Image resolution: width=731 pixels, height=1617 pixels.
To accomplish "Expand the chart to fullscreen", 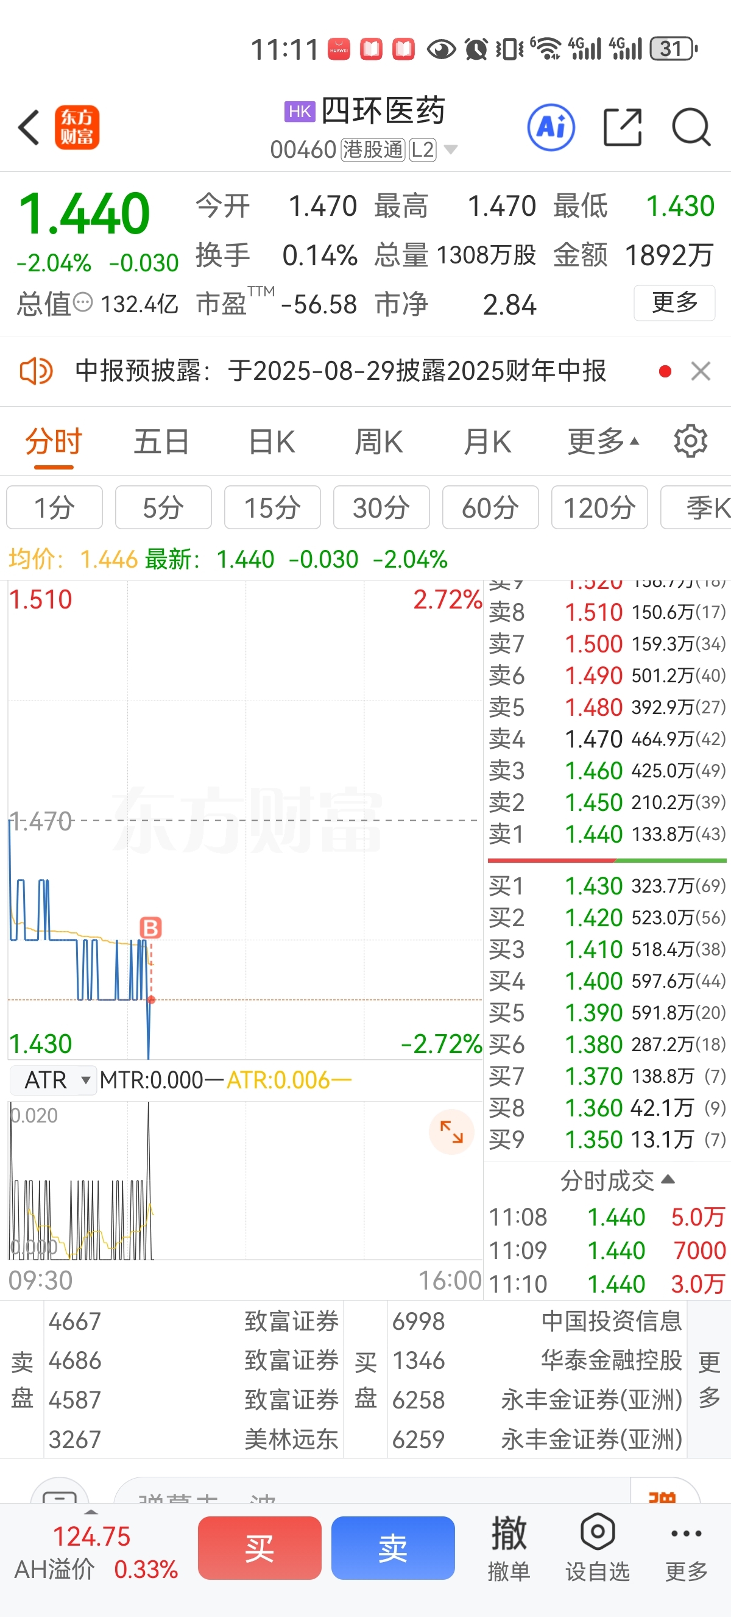I will click(x=451, y=1132).
